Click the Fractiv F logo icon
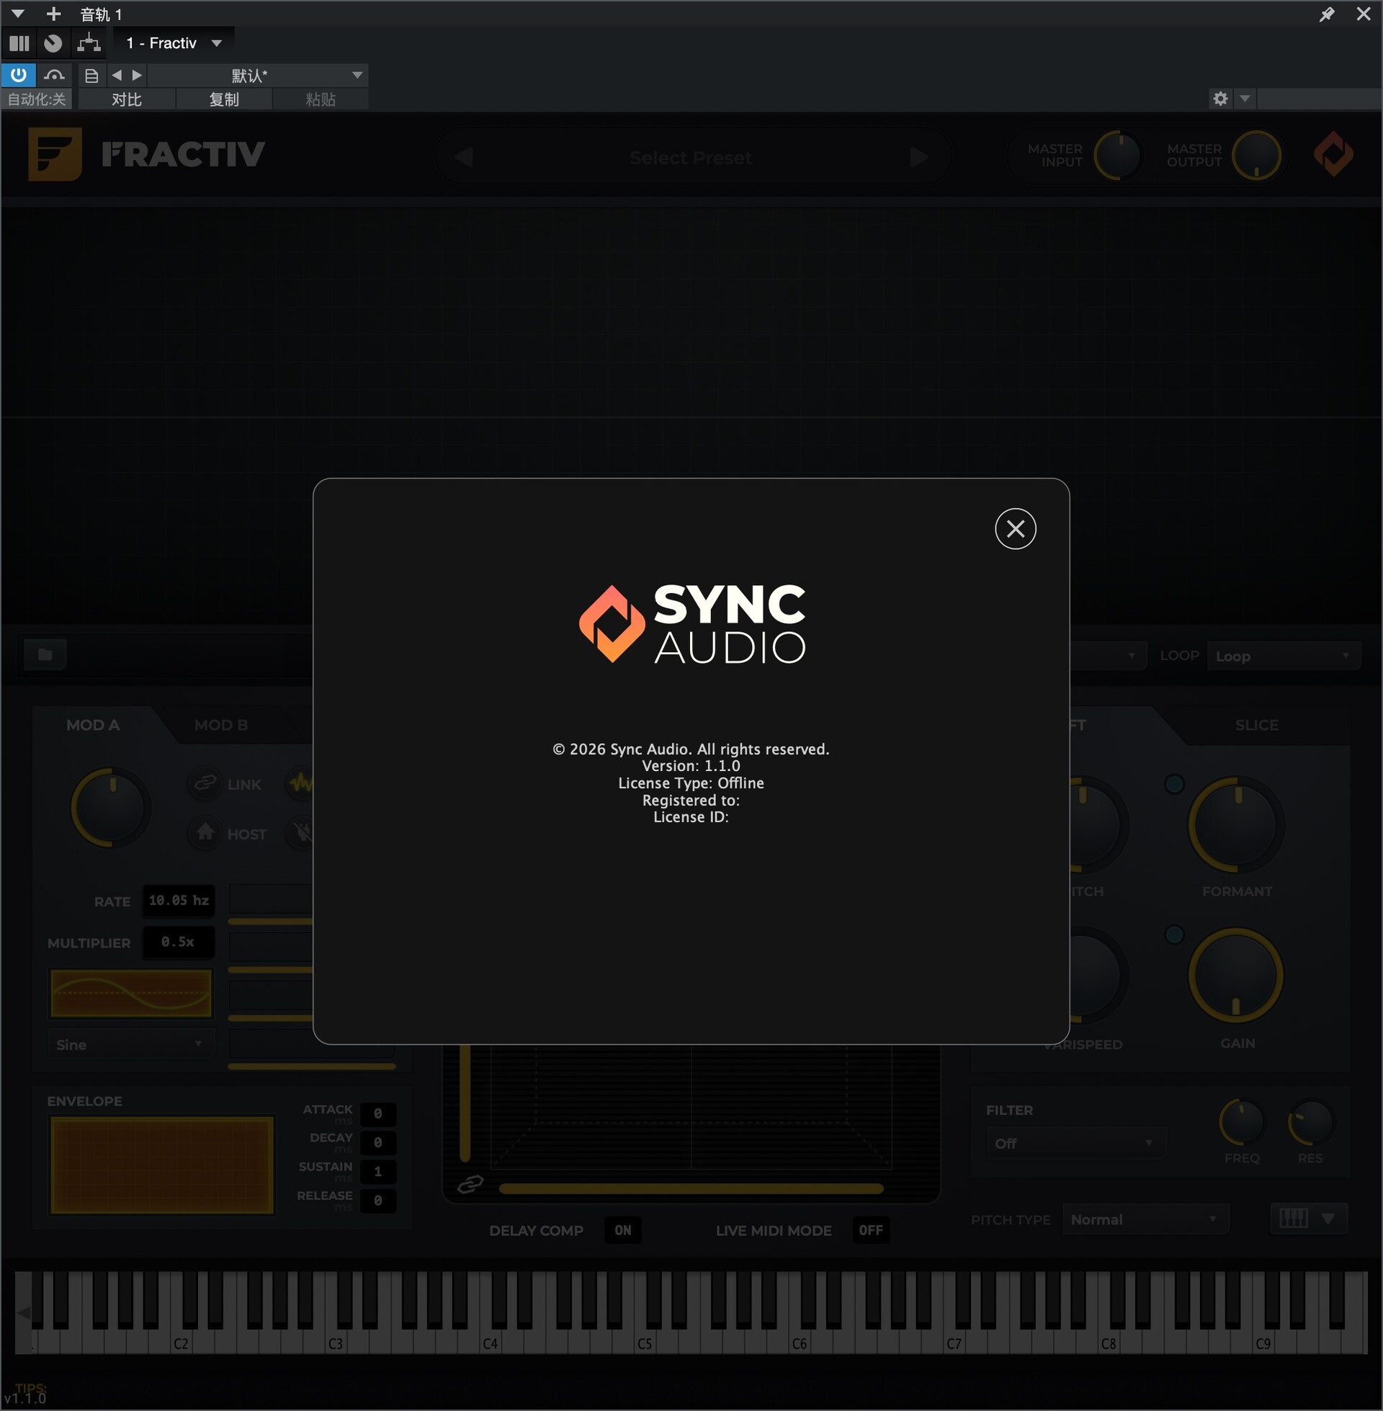This screenshot has height=1411, width=1383. (x=55, y=154)
